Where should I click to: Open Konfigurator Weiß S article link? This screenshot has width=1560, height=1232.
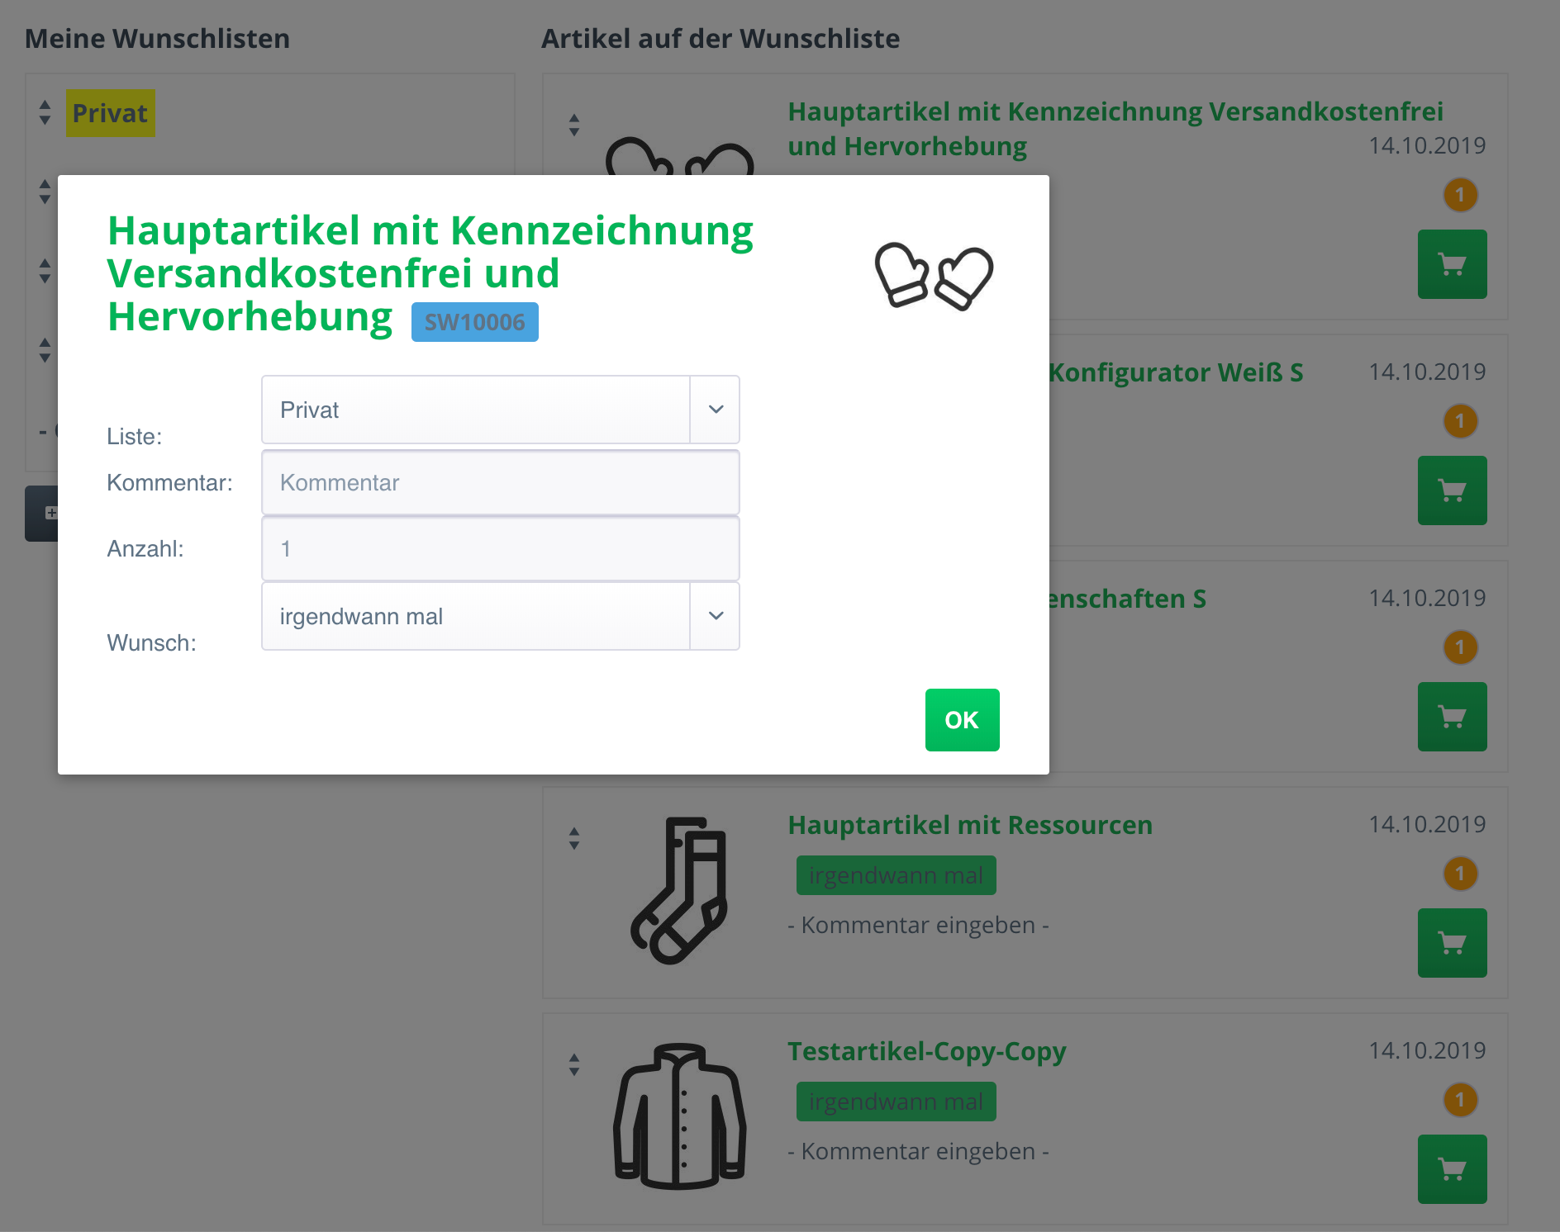click(1176, 372)
